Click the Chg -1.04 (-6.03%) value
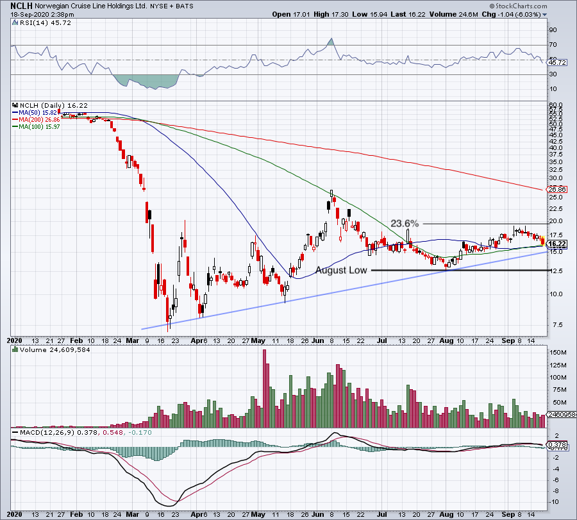This screenshot has height=520, width=577. point(511,14)
